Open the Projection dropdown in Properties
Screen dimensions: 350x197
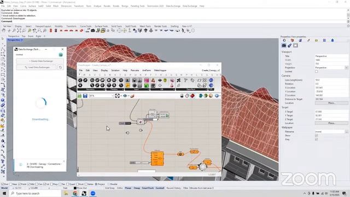(346, 68)
